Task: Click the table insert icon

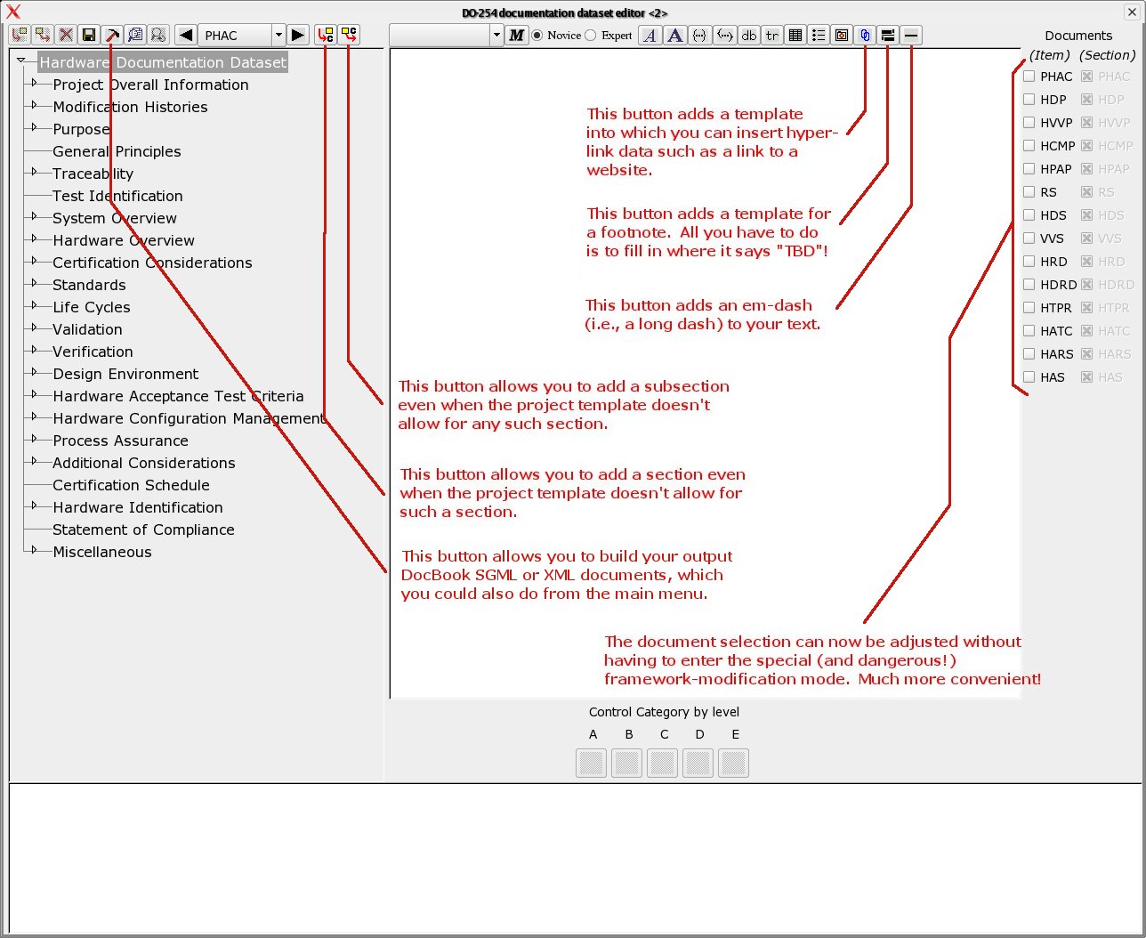Action: [x=795, y=35]
